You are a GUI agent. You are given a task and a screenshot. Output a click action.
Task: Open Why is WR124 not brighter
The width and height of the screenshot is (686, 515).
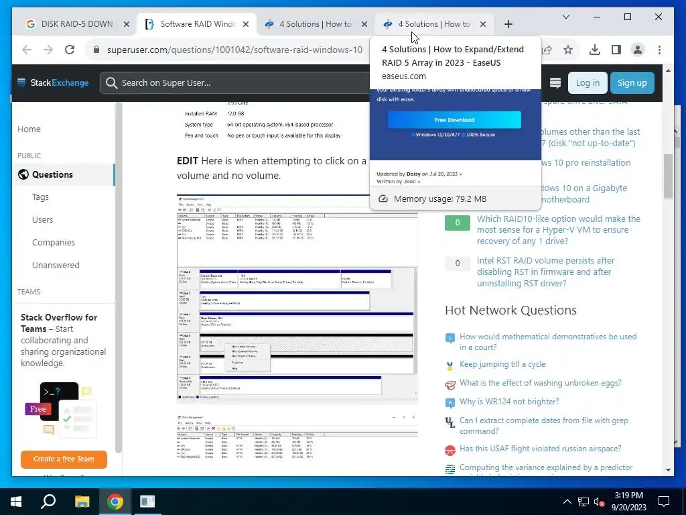[x=509, y=402]
